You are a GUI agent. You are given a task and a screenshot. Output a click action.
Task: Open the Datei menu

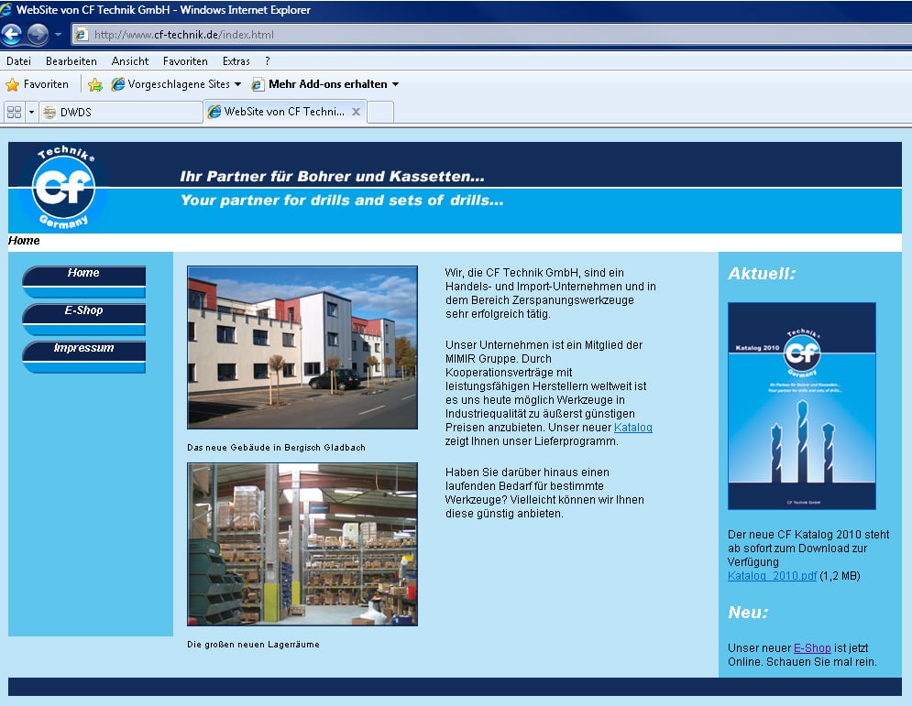[x=18, y=61]
